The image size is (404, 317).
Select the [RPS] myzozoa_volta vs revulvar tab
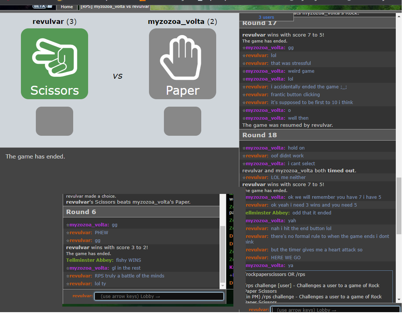pos(114,7)
